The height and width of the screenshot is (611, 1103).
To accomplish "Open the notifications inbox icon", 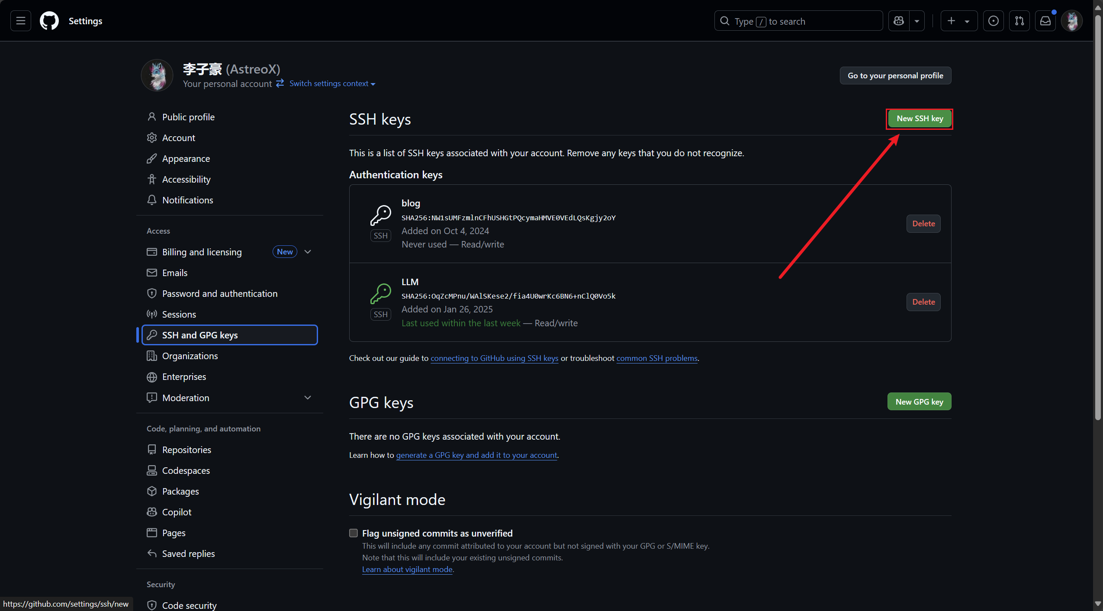I will pos(1045,21).
